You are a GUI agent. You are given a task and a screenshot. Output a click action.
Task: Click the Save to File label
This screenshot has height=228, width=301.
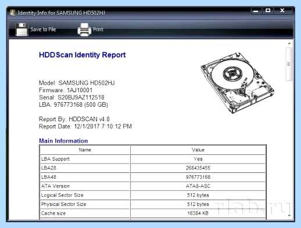pos(43,30)
